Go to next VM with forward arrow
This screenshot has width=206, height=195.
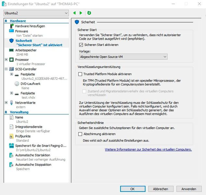81,13
